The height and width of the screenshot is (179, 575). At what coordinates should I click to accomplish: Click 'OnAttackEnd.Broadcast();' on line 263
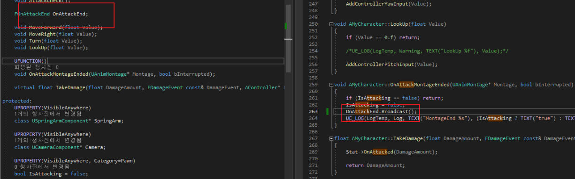381,112
